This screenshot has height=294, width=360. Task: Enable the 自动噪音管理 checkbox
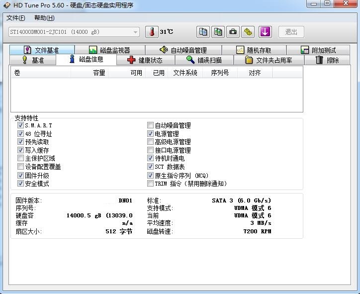tap(151, 125)
